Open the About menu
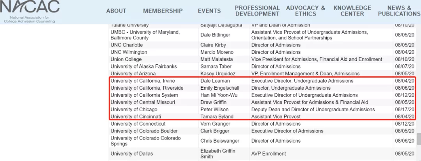This screenshot has width=421, height=161. pos(116,11)
